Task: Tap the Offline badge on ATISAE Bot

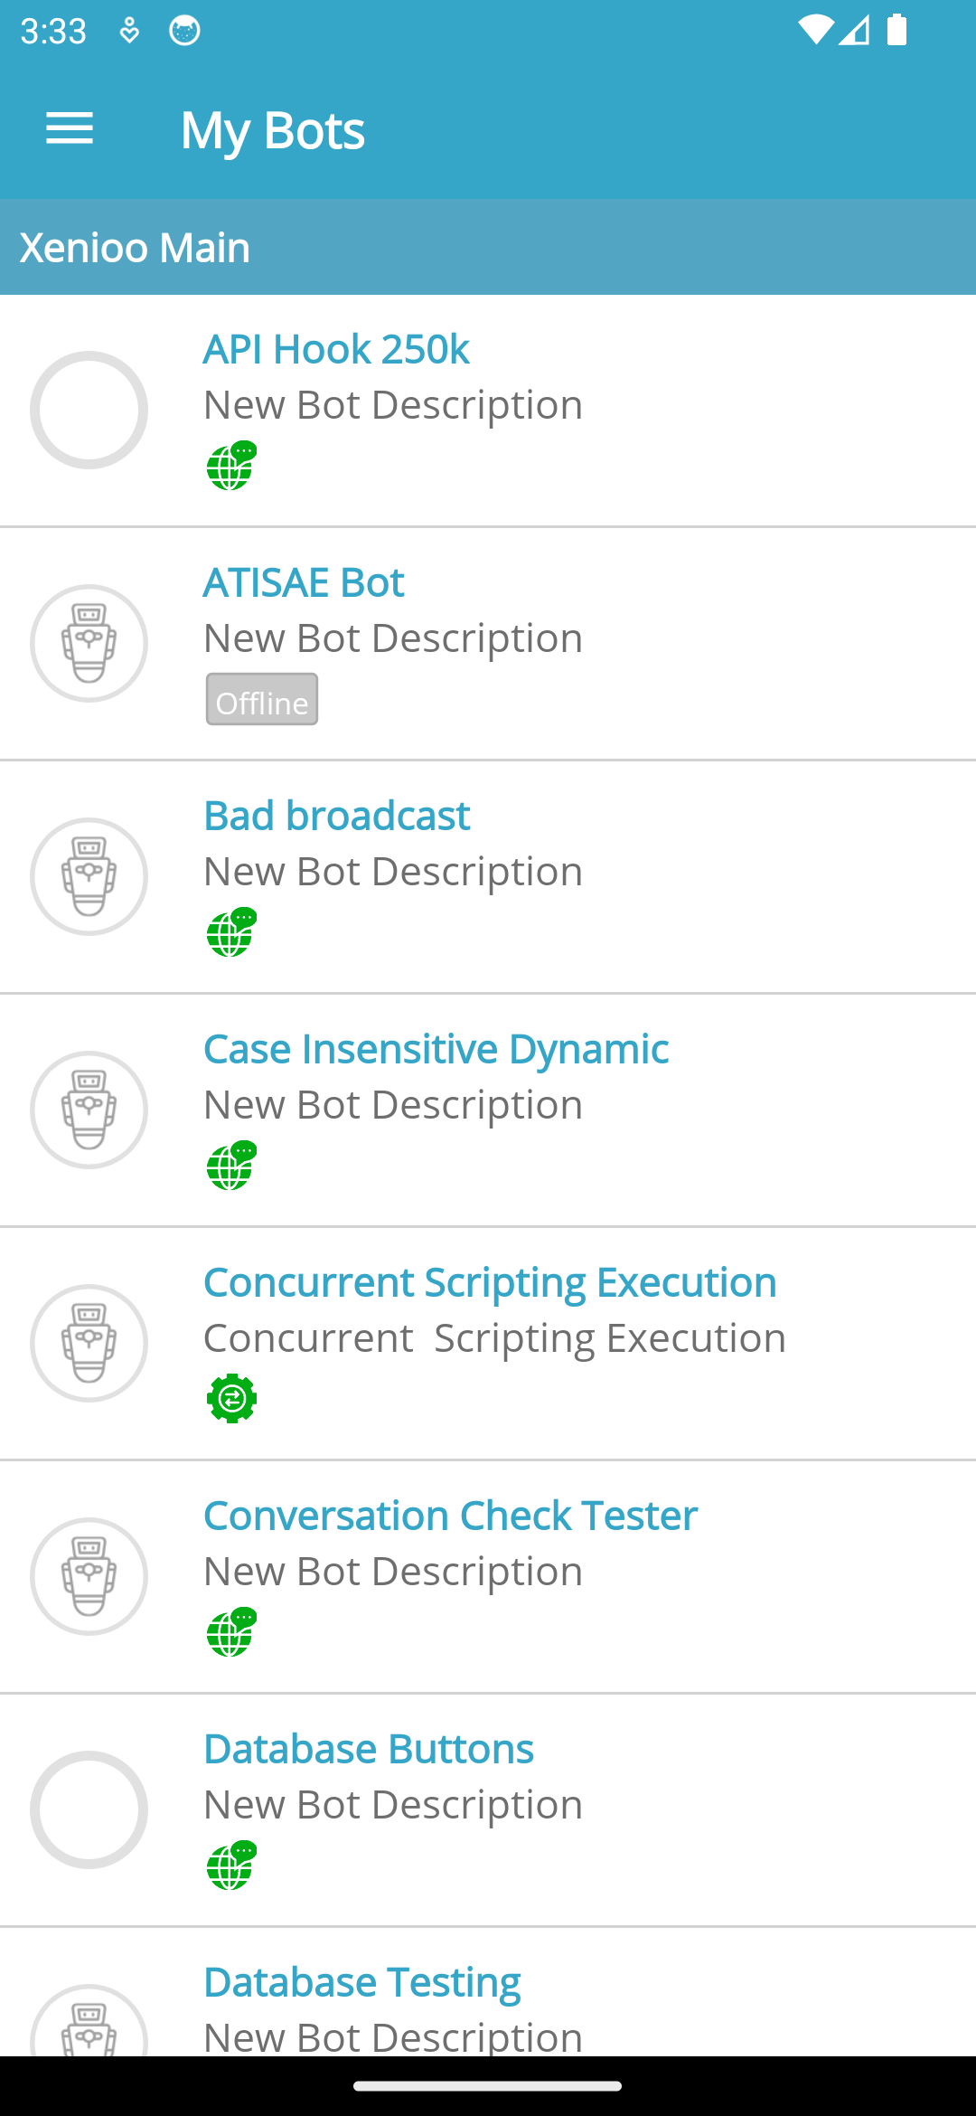Action: [262, 700]
